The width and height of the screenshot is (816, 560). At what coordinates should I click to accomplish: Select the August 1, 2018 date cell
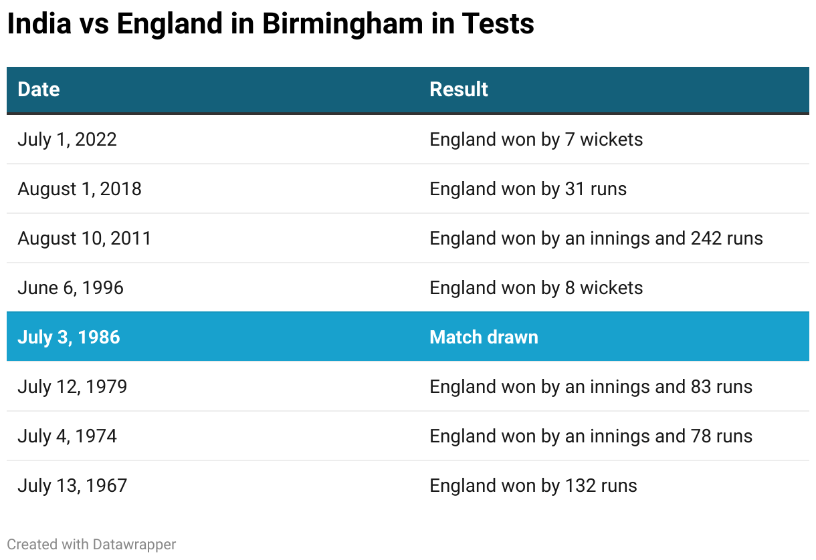click(x=80, y=188)
